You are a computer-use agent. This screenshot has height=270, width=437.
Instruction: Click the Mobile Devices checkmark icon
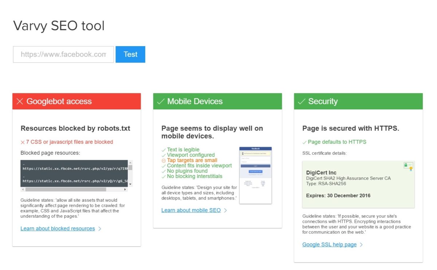point(161,101)
